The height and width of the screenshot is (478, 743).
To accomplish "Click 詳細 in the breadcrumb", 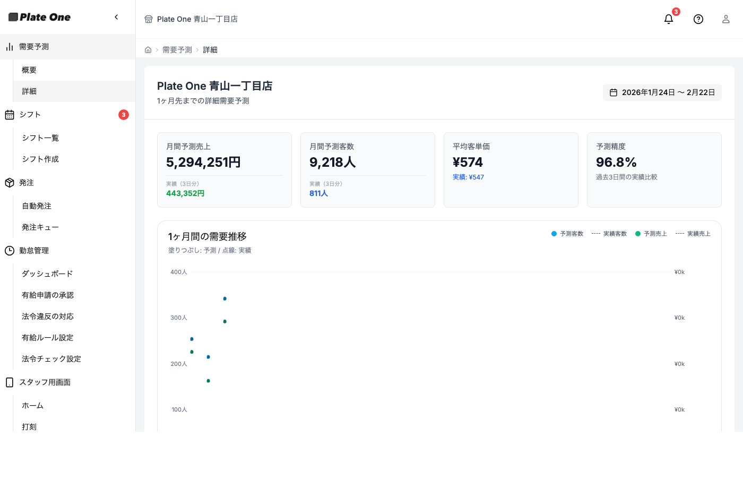I will (210, 50).
